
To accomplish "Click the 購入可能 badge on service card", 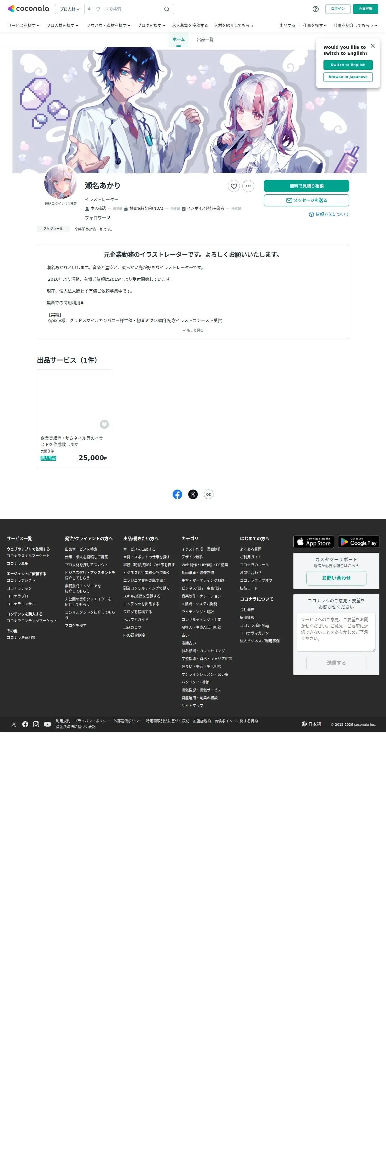I will coord(48,458).
